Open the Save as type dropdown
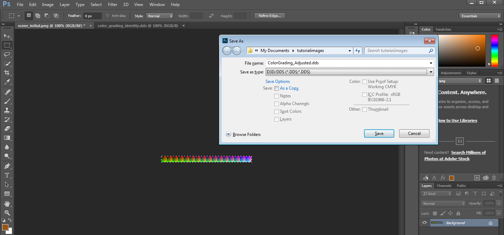Screen dimensions: 504x235 430,72
